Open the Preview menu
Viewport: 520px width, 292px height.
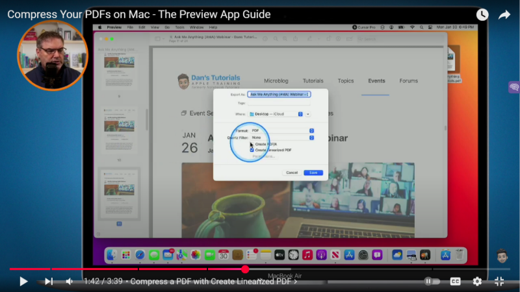coord(114,27)
